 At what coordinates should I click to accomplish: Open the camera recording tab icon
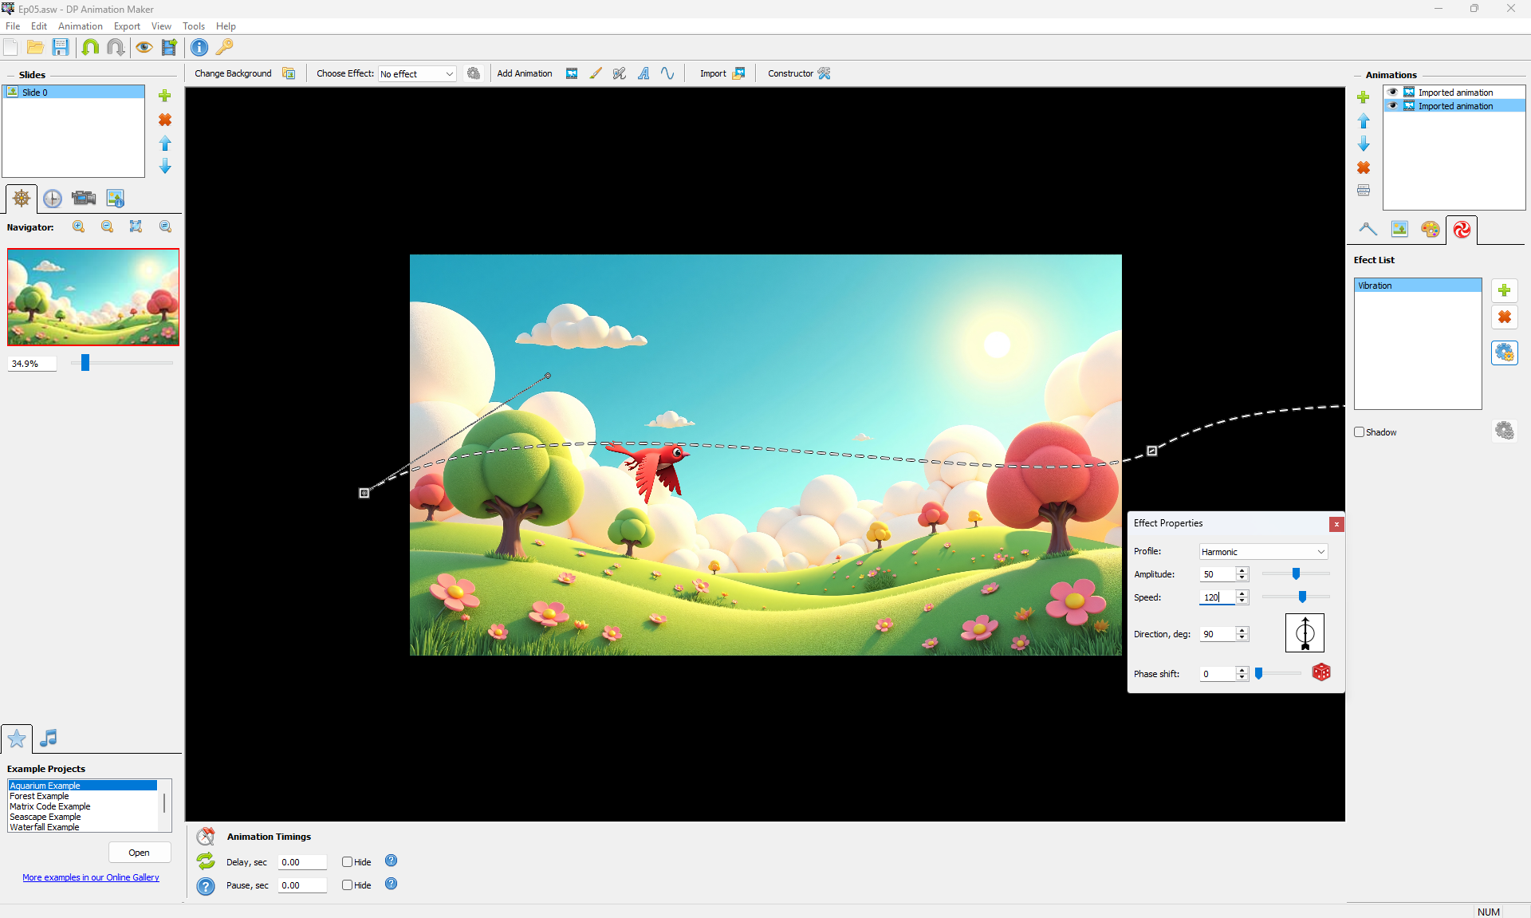pyautogui.click(x=84, y=199)
